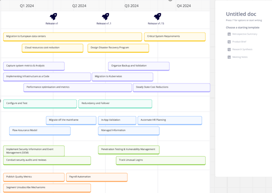The height and width of the screenshot is (193, 272).
Task: Click the small circular handle on the left edge
Action: pyautogui.click(x=1, y=101)
